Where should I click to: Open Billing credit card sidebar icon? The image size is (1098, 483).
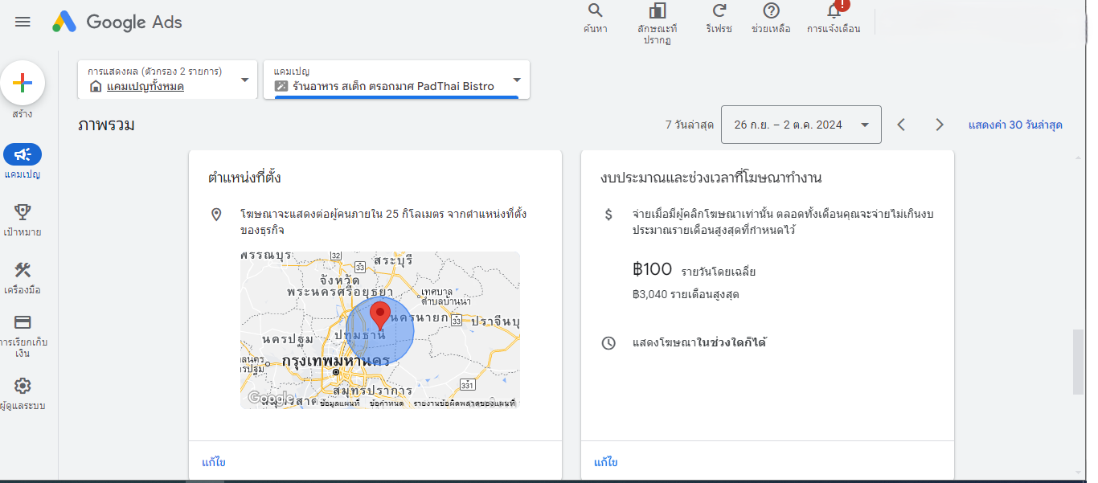coord(23,322)
